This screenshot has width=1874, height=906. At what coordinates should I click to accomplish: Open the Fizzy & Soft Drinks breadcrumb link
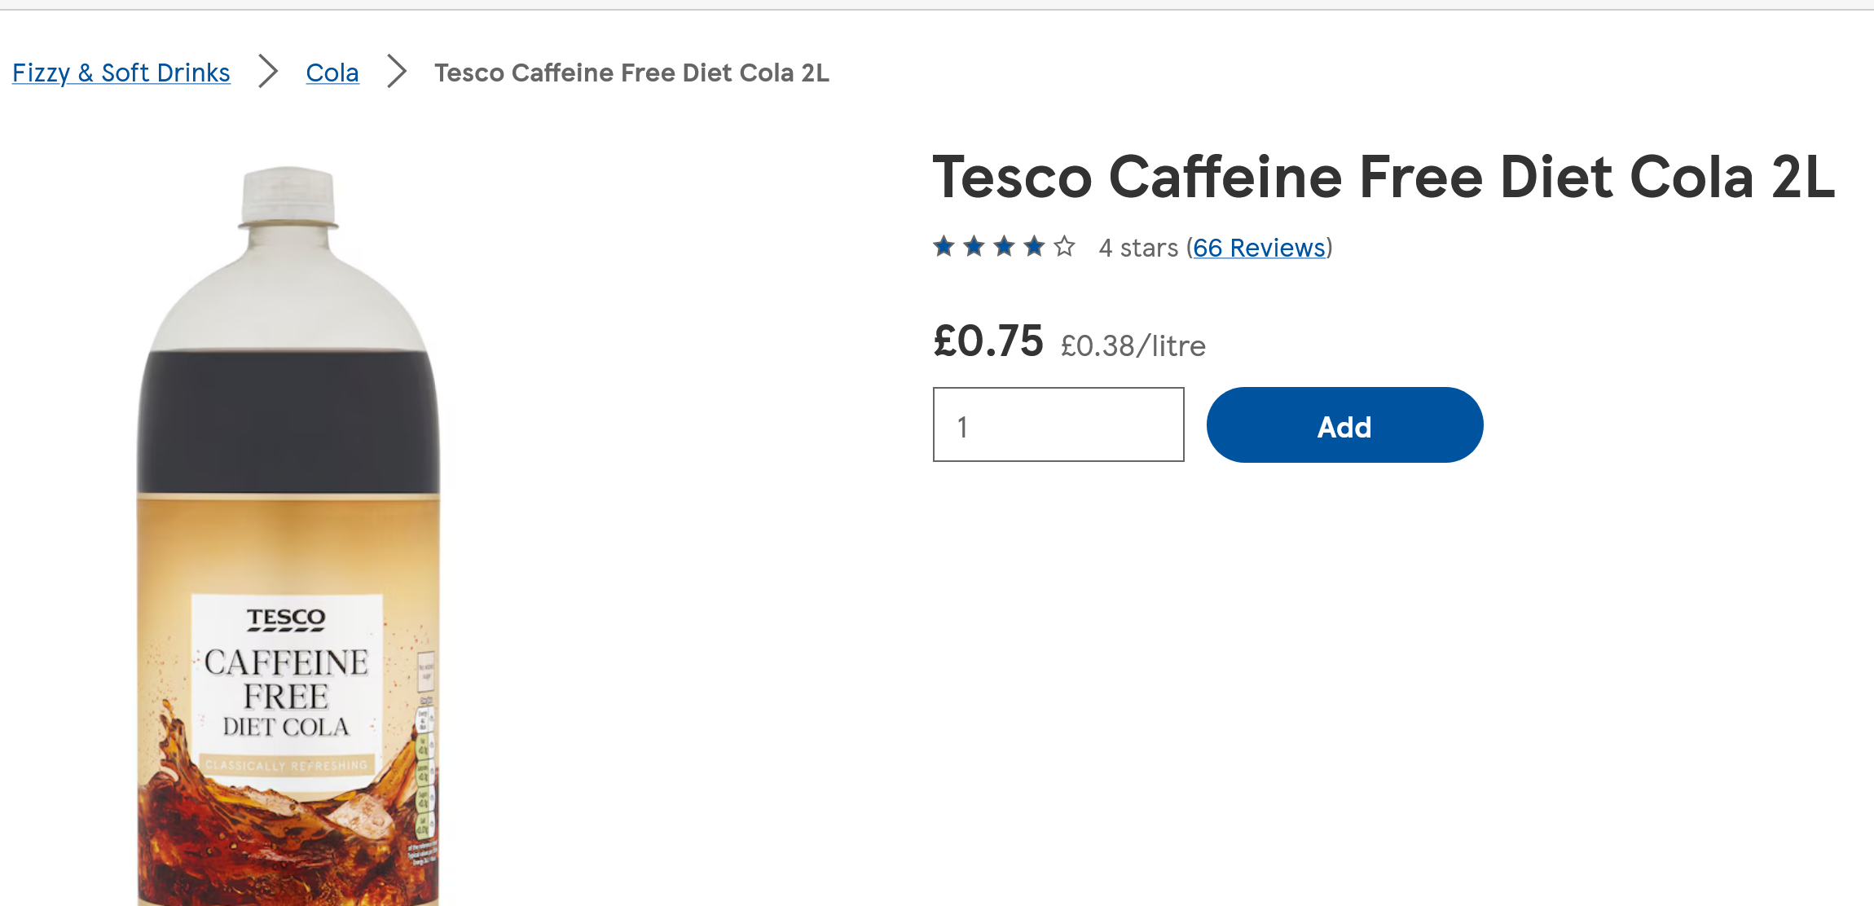point(121,73)
